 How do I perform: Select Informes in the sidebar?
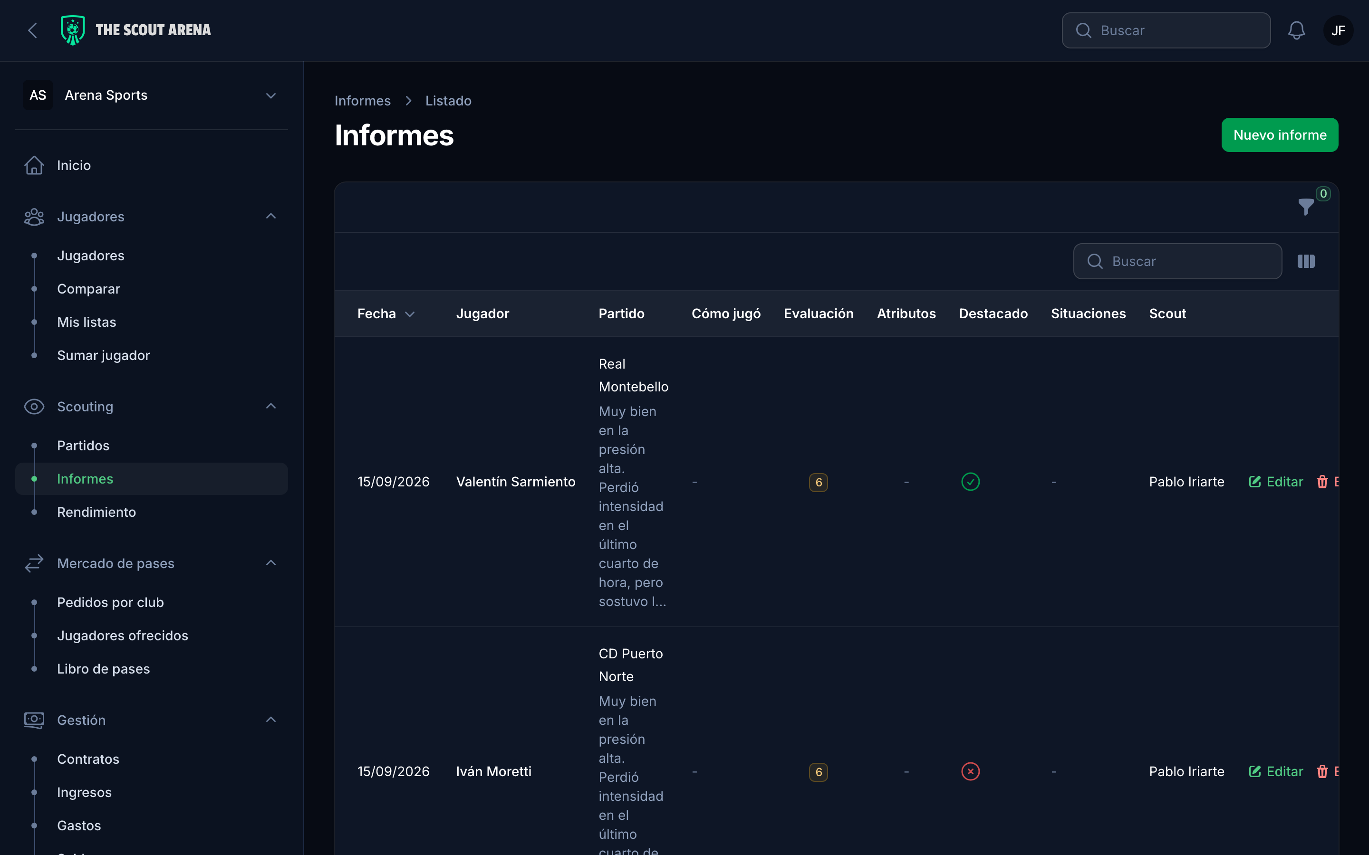152,479
